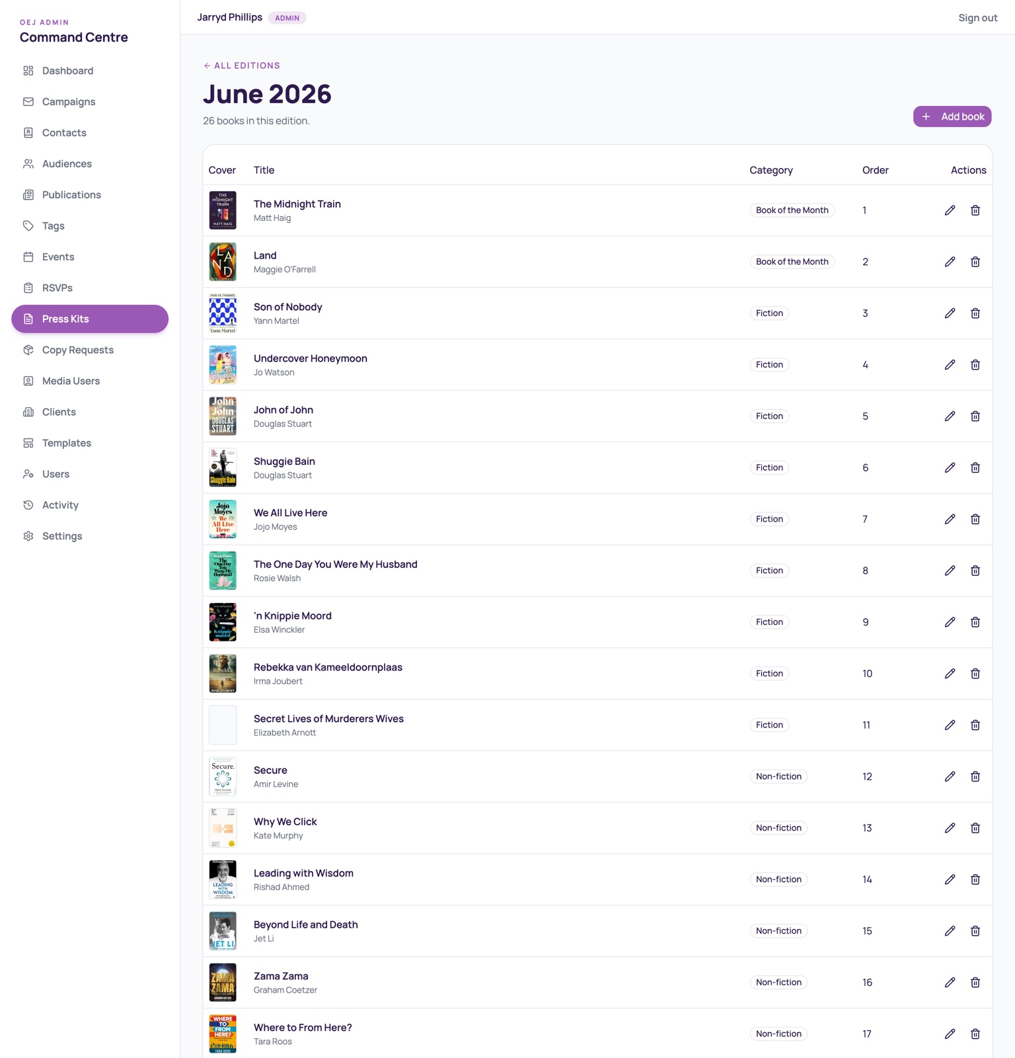
Task: Click the Order column header
Action: point(875,170)
